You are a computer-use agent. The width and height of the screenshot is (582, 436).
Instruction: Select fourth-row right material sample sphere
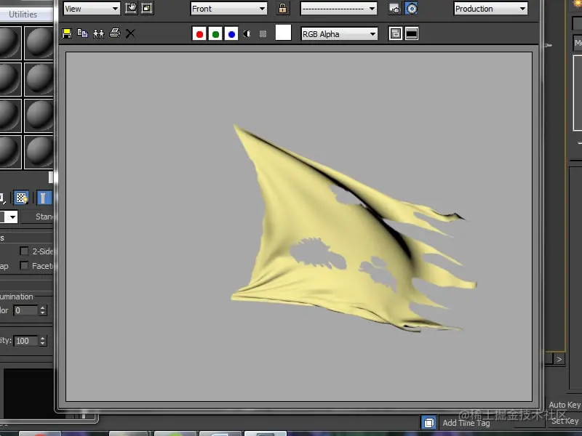point(39,152)
